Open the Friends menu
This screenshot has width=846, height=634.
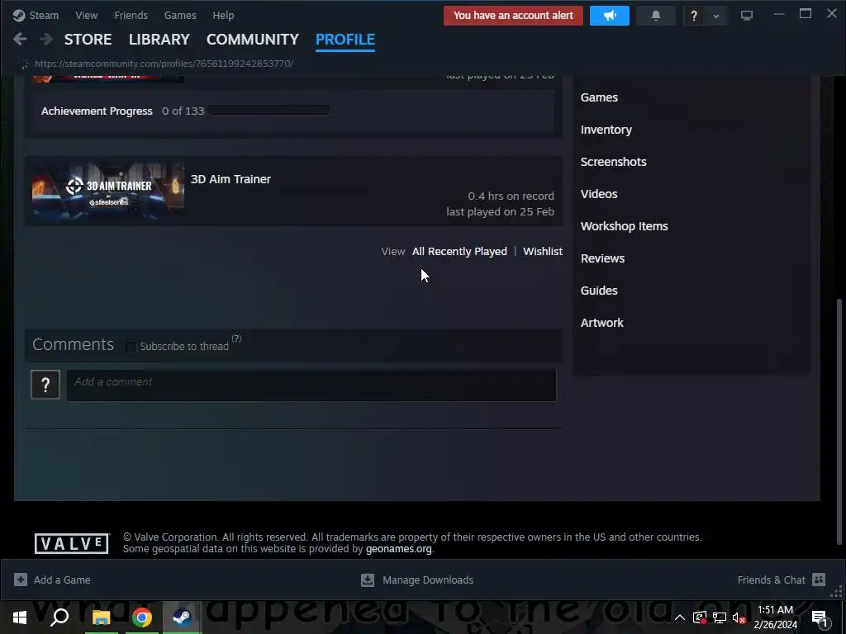(x=131, y=15)
